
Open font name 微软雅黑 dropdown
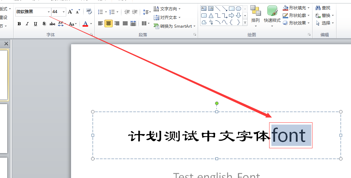[x=49, y=12]
